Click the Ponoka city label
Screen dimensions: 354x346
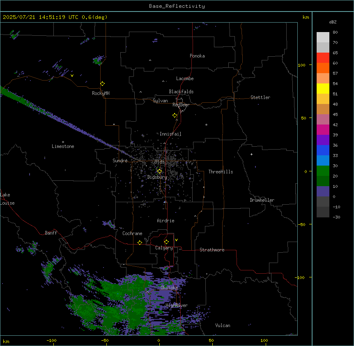click(197, 56)
